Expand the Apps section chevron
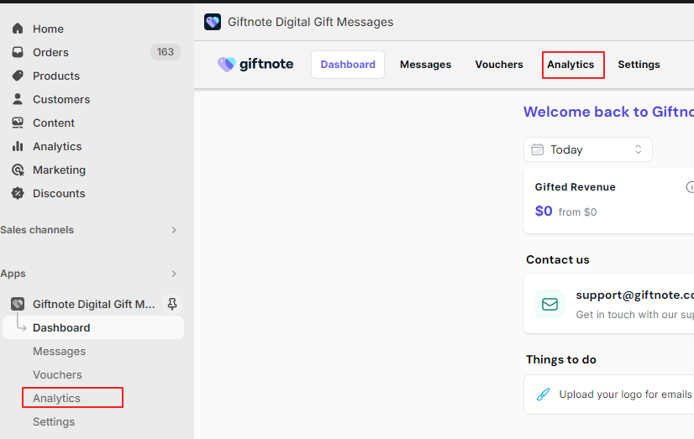 click(174, 274)
